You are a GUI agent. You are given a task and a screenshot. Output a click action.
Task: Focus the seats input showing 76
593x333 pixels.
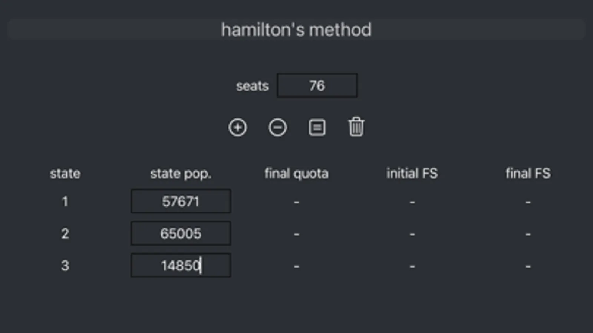pyautogui.click(x=317, y=86)
